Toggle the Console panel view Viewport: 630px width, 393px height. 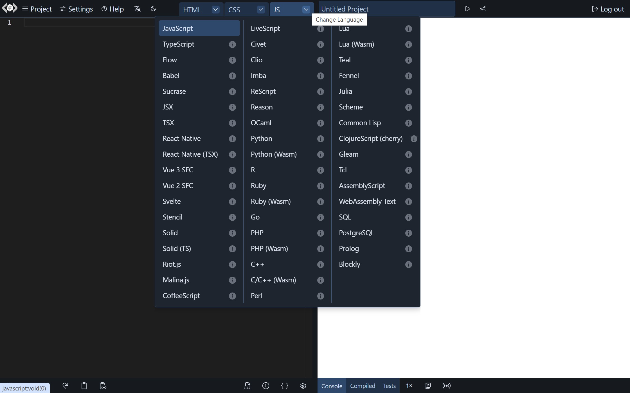332,386
